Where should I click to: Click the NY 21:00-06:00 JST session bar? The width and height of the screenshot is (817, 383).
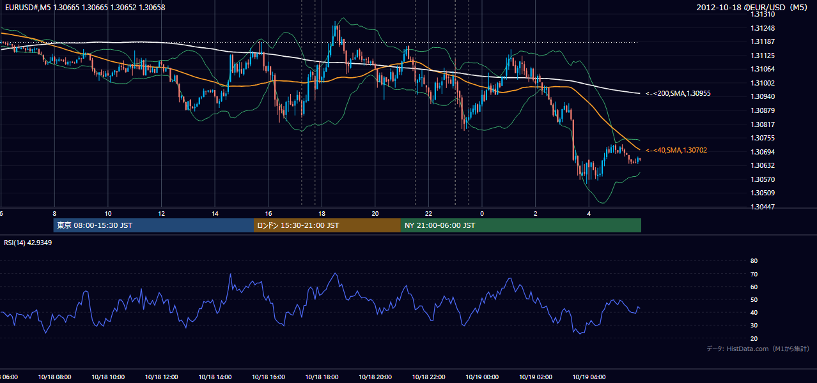click(x=521, y=225)
